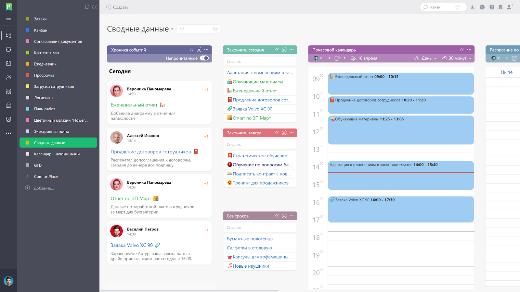This screenshot has height=292, width=520.
Task: Click the rocket launch icon in top bar
Action: tap(472, 7)
